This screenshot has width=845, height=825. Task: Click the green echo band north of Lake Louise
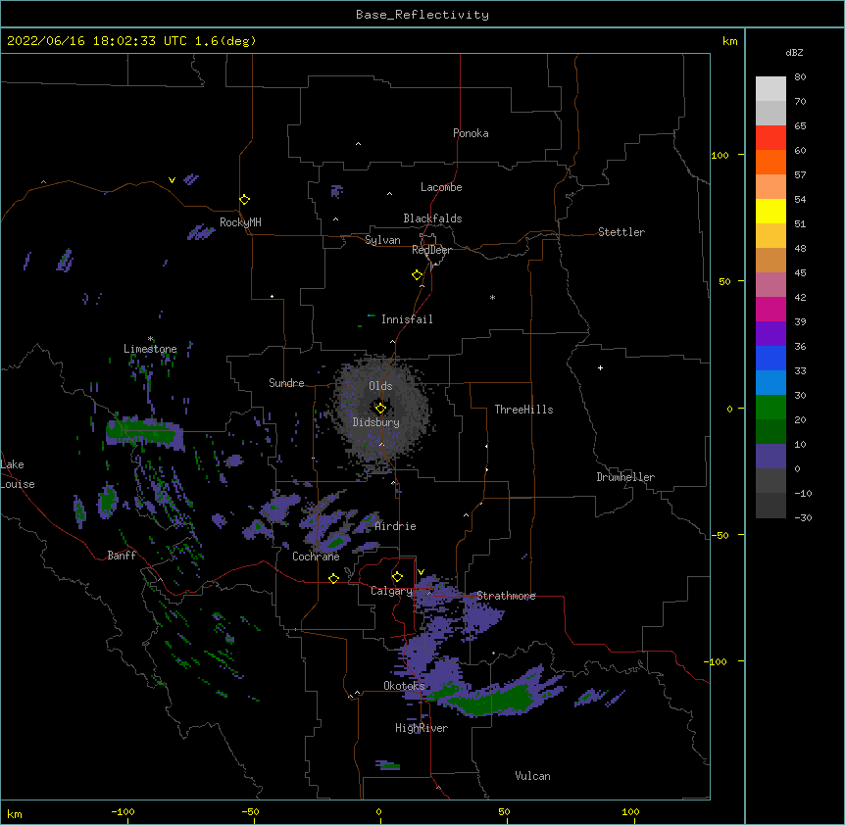point(144,432)
